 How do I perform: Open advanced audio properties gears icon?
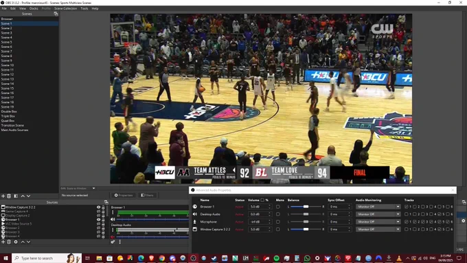pyautogui.click(x=113, y=242)
